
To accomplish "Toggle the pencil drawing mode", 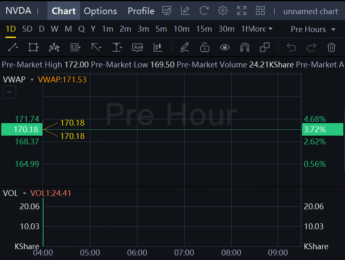I will (x=185, y=47).
